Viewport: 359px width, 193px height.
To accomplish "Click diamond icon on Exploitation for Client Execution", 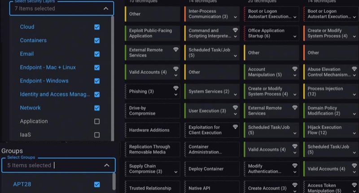I will coord(235,127).
